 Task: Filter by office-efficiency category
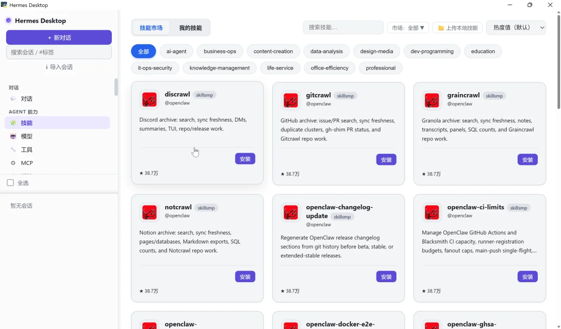pos(330,68)
